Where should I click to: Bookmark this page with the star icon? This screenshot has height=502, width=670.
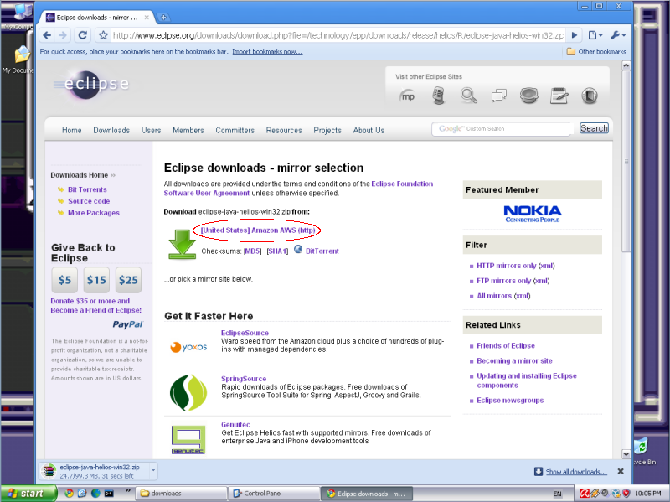103,35
